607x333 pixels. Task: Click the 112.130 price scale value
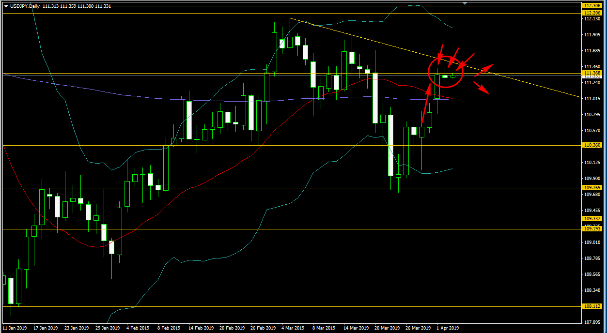click(x=592, y=19)
